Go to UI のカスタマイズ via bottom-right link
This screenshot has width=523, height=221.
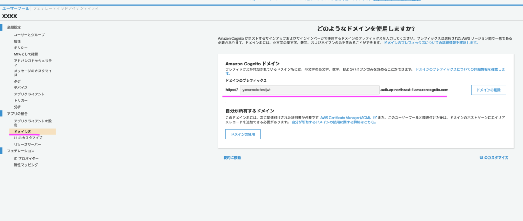494,158
